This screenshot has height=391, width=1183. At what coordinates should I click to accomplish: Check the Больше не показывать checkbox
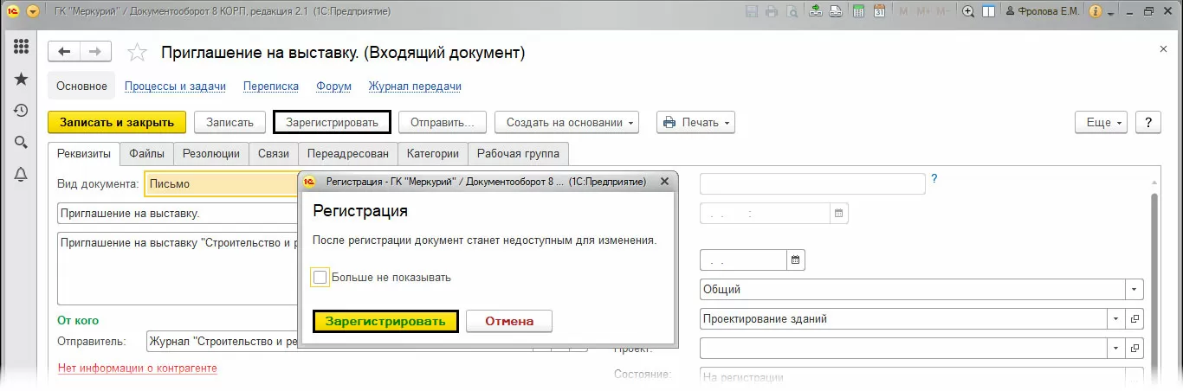click(x=320, y=278)
